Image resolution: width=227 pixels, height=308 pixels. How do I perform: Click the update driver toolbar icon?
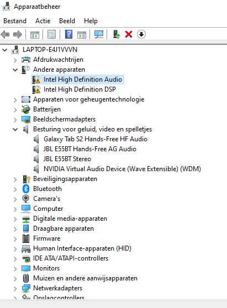[x=117, y=35]
